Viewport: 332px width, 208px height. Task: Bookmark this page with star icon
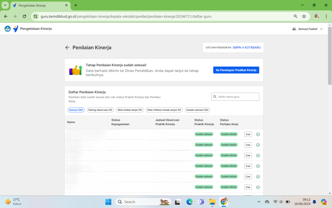(304, 16)
